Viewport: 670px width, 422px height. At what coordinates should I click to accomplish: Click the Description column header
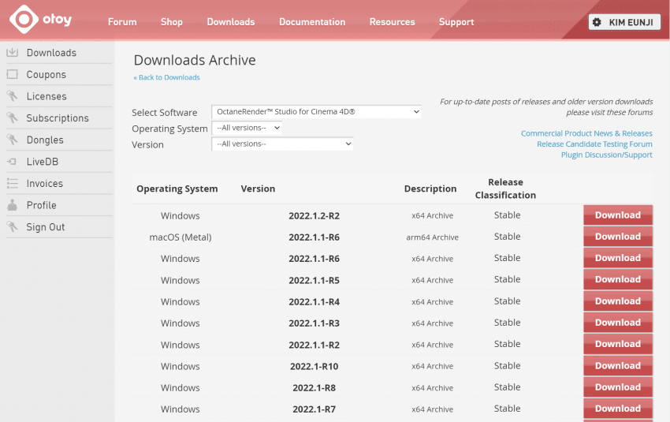coord(430,189)
